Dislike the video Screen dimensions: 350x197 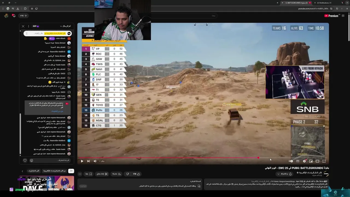tap(127, 174)
